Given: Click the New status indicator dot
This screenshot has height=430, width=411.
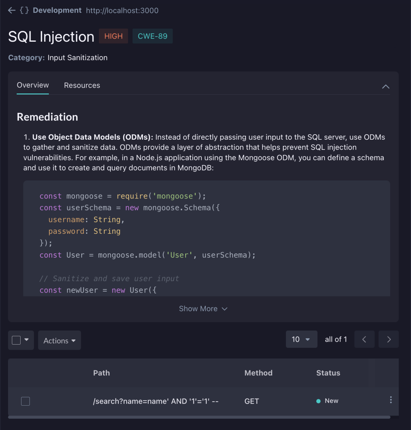Looking at the screenshot, I should point(318,401).
